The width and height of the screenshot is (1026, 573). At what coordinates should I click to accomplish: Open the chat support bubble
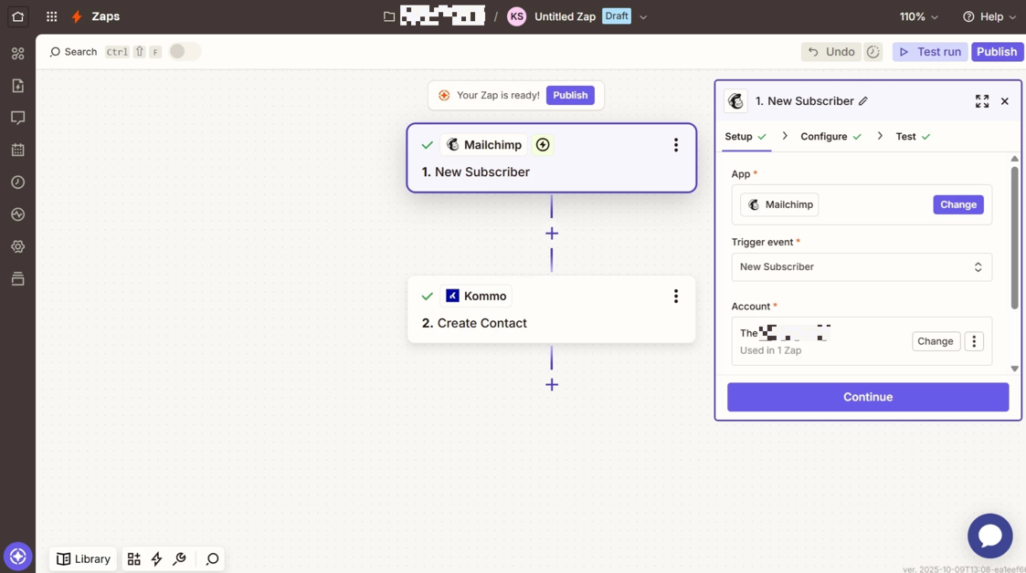989,536
